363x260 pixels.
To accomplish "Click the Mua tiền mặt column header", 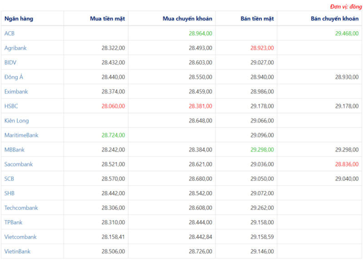I will [x=107, y=19].
